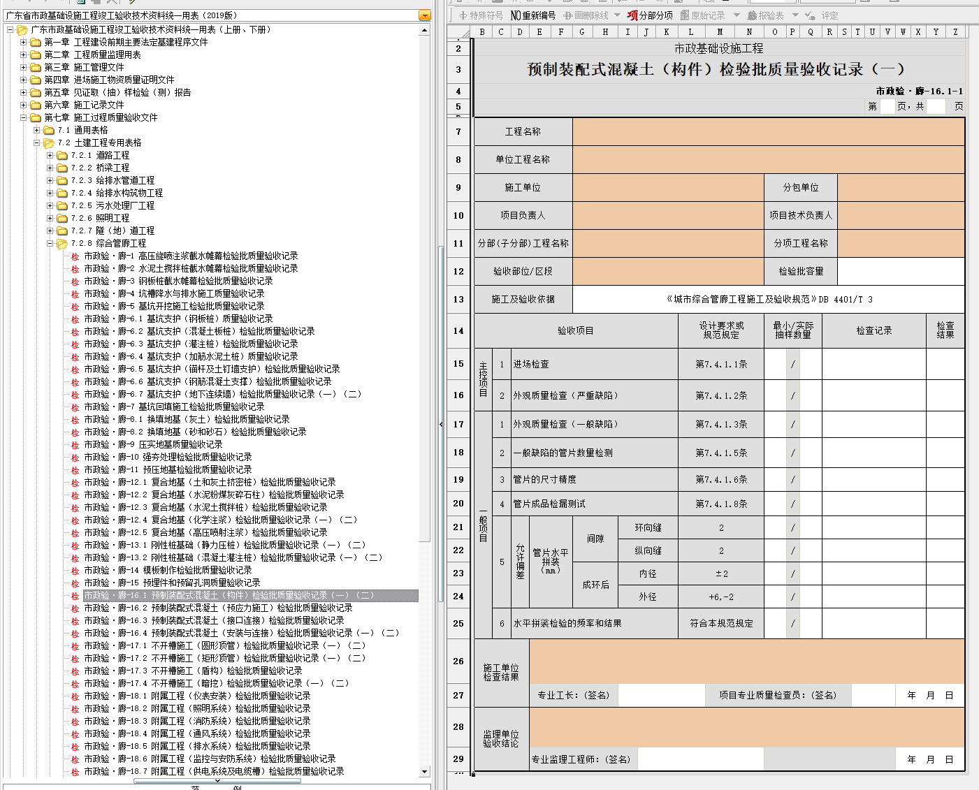Click the 检验批容量 input cell

[901, 271]
